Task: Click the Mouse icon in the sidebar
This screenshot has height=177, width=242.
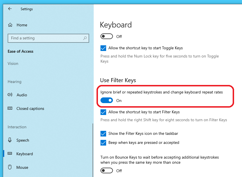Action: tap(10, 167)
